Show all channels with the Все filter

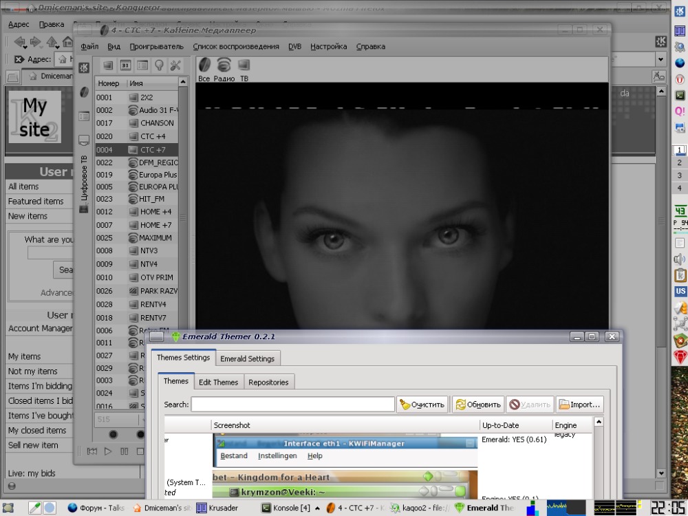coord(204,70)
